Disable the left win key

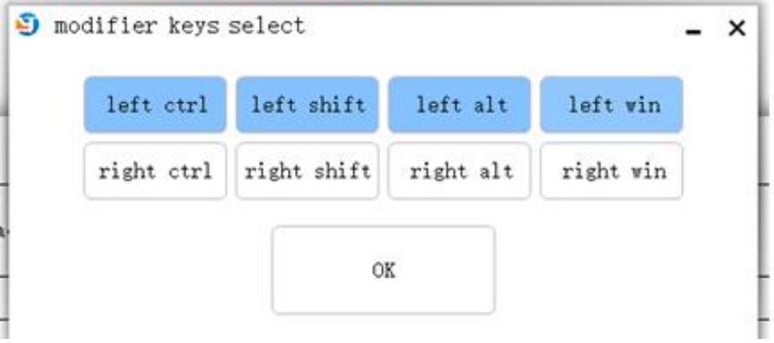tap(612, 105)
